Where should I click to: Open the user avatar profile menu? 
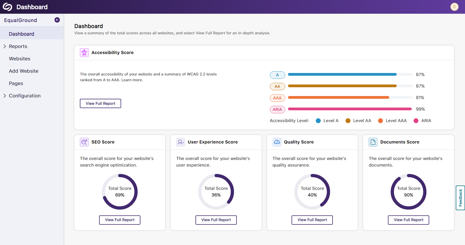point(454,7)
